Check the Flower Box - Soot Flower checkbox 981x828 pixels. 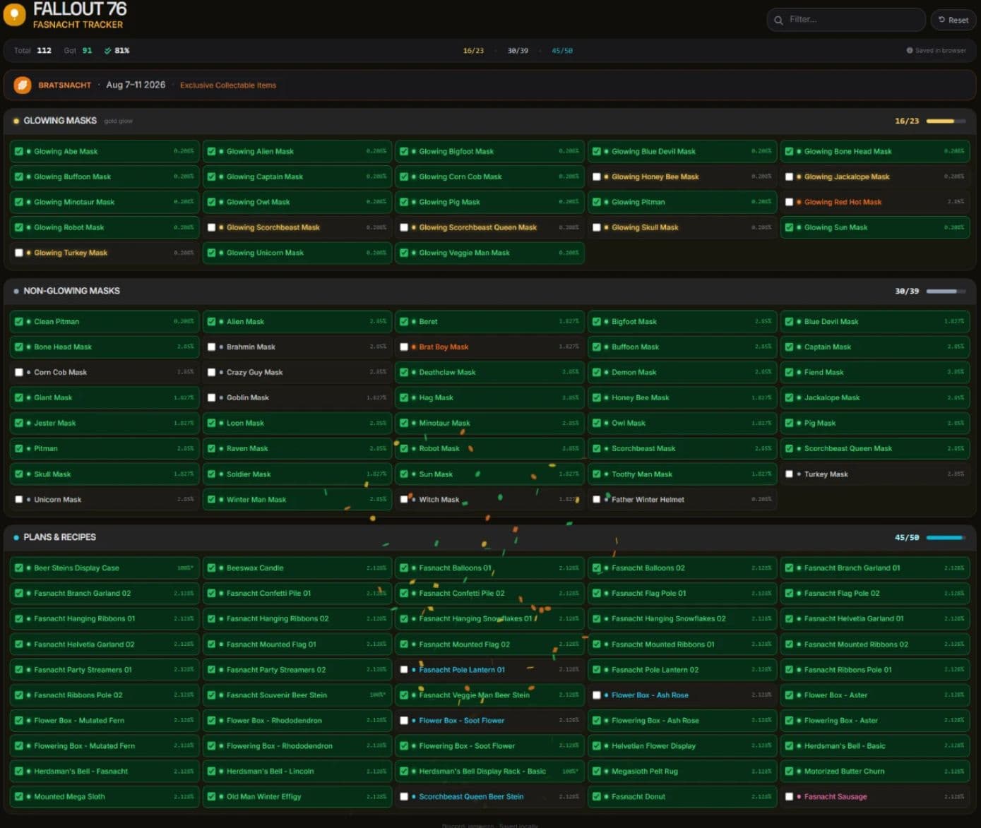coord(404,721)
